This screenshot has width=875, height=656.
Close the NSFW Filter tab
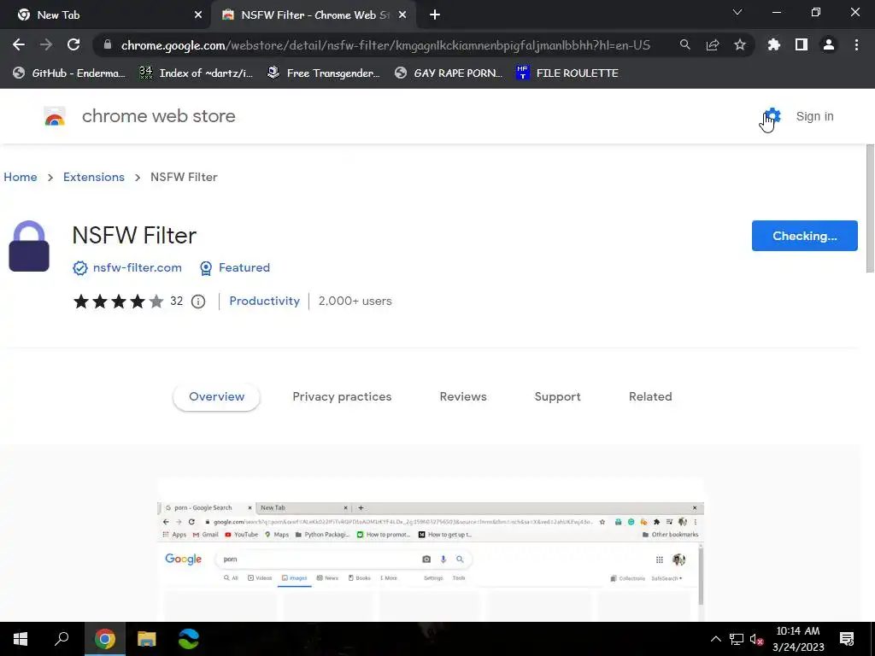pyautogui.click(x=402, y=15)
